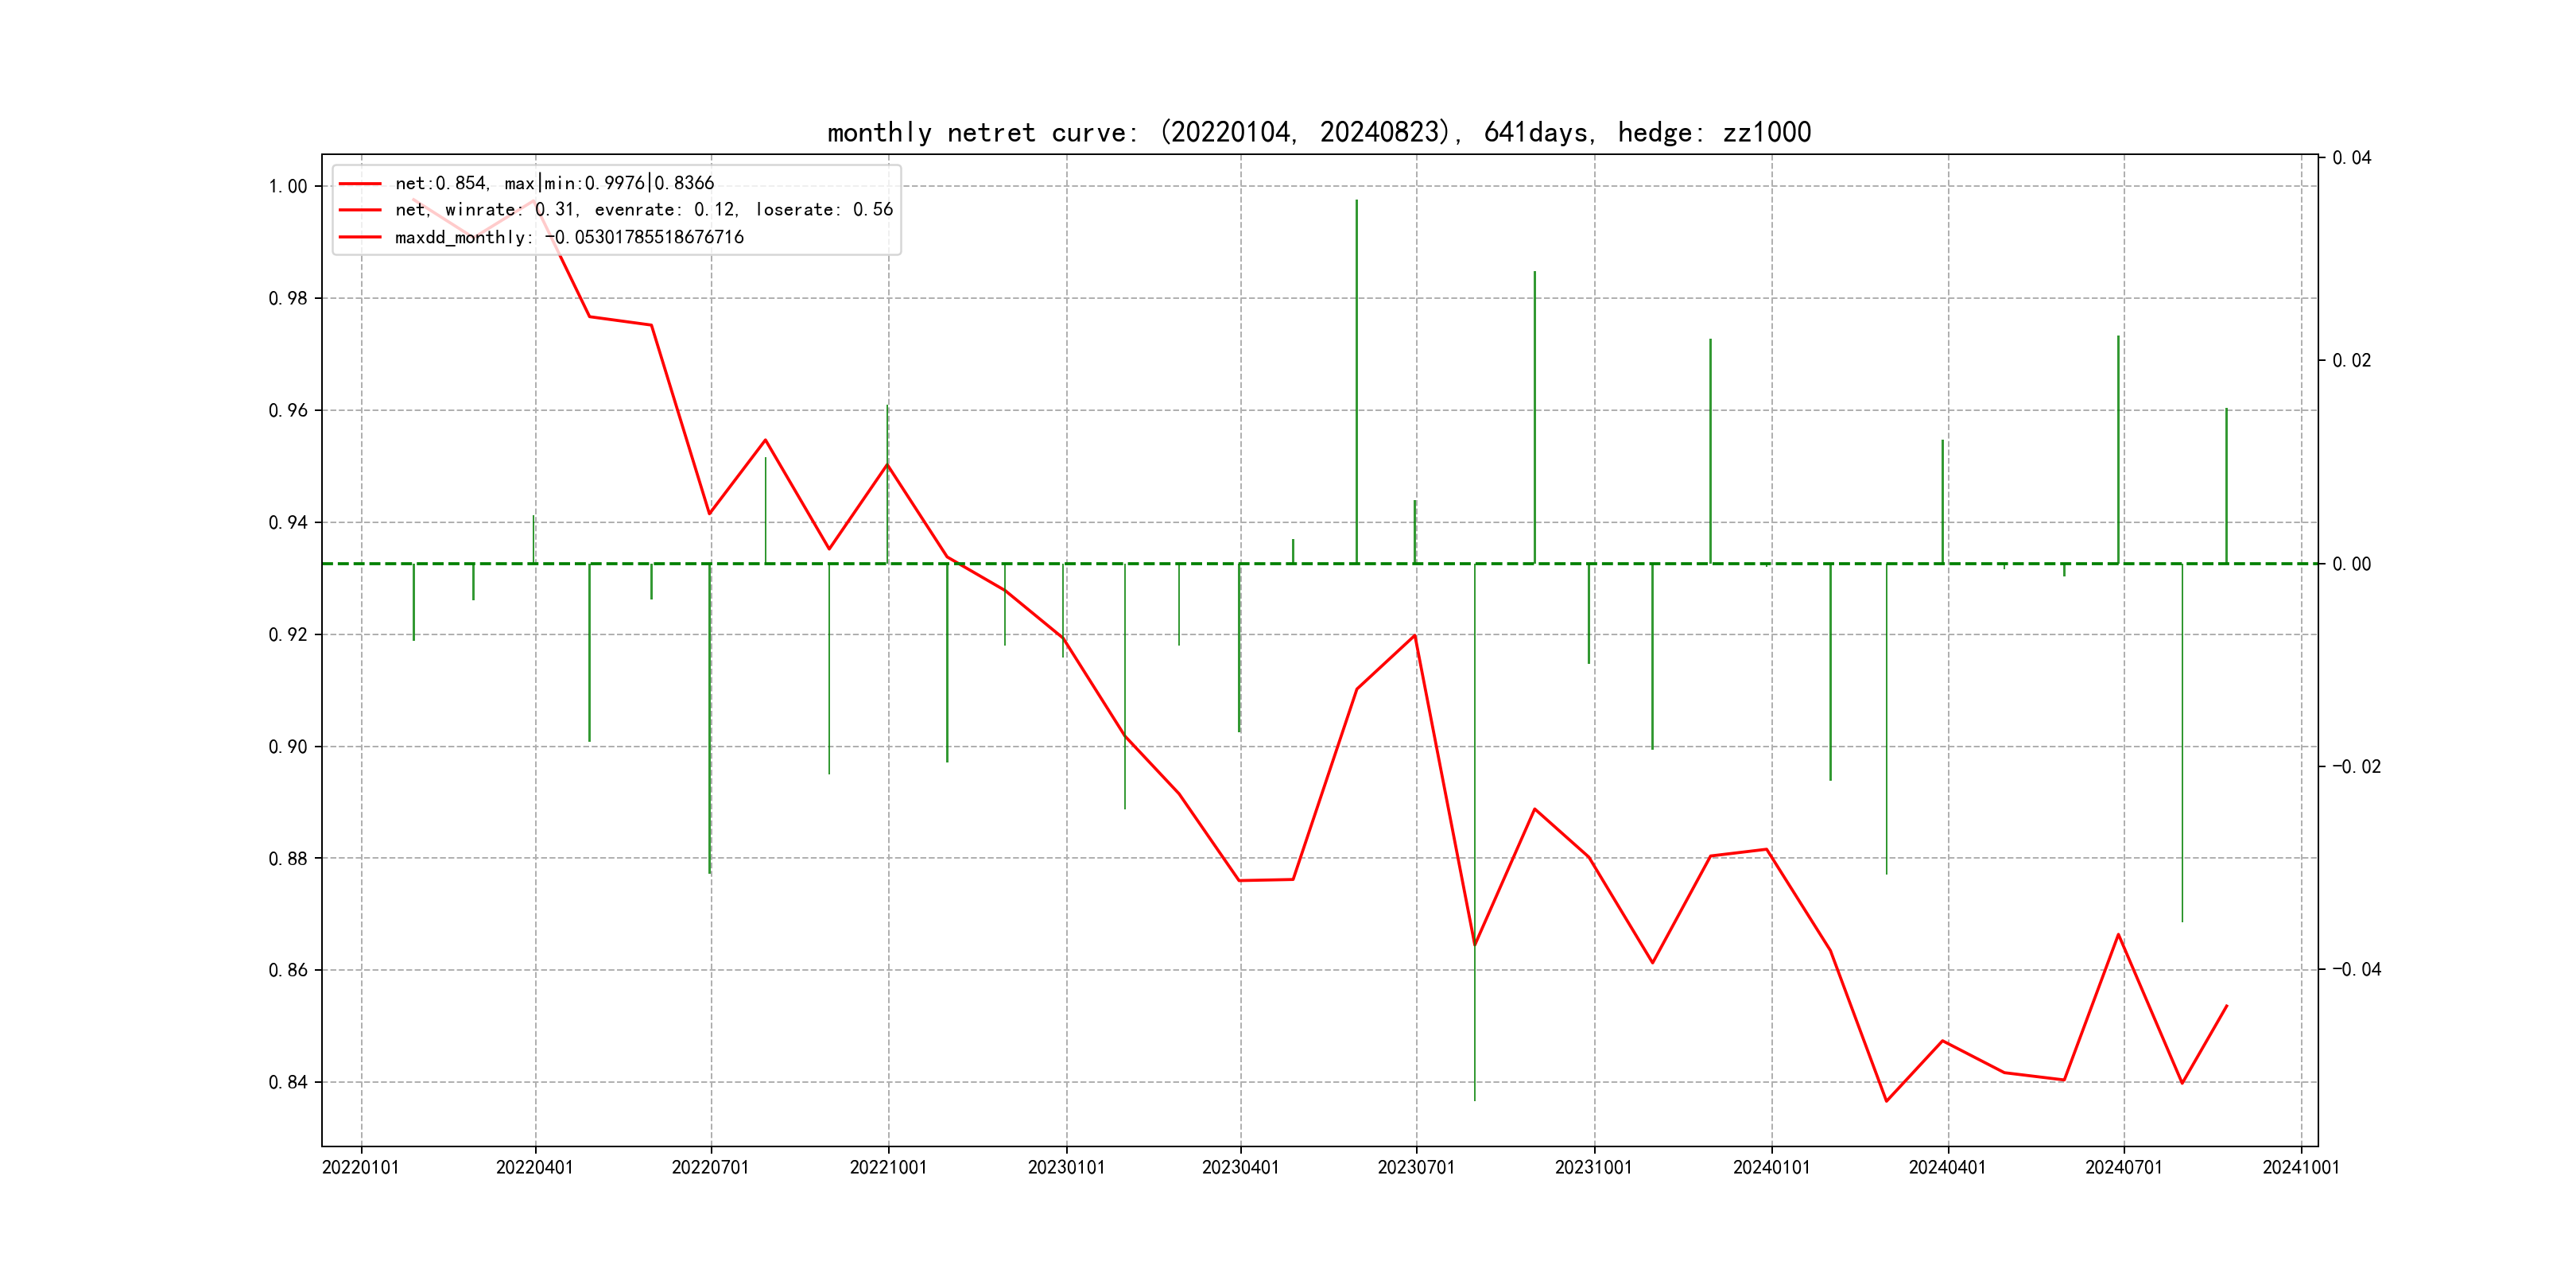
Task: Click the chart title text
Action: [1318, 132]
